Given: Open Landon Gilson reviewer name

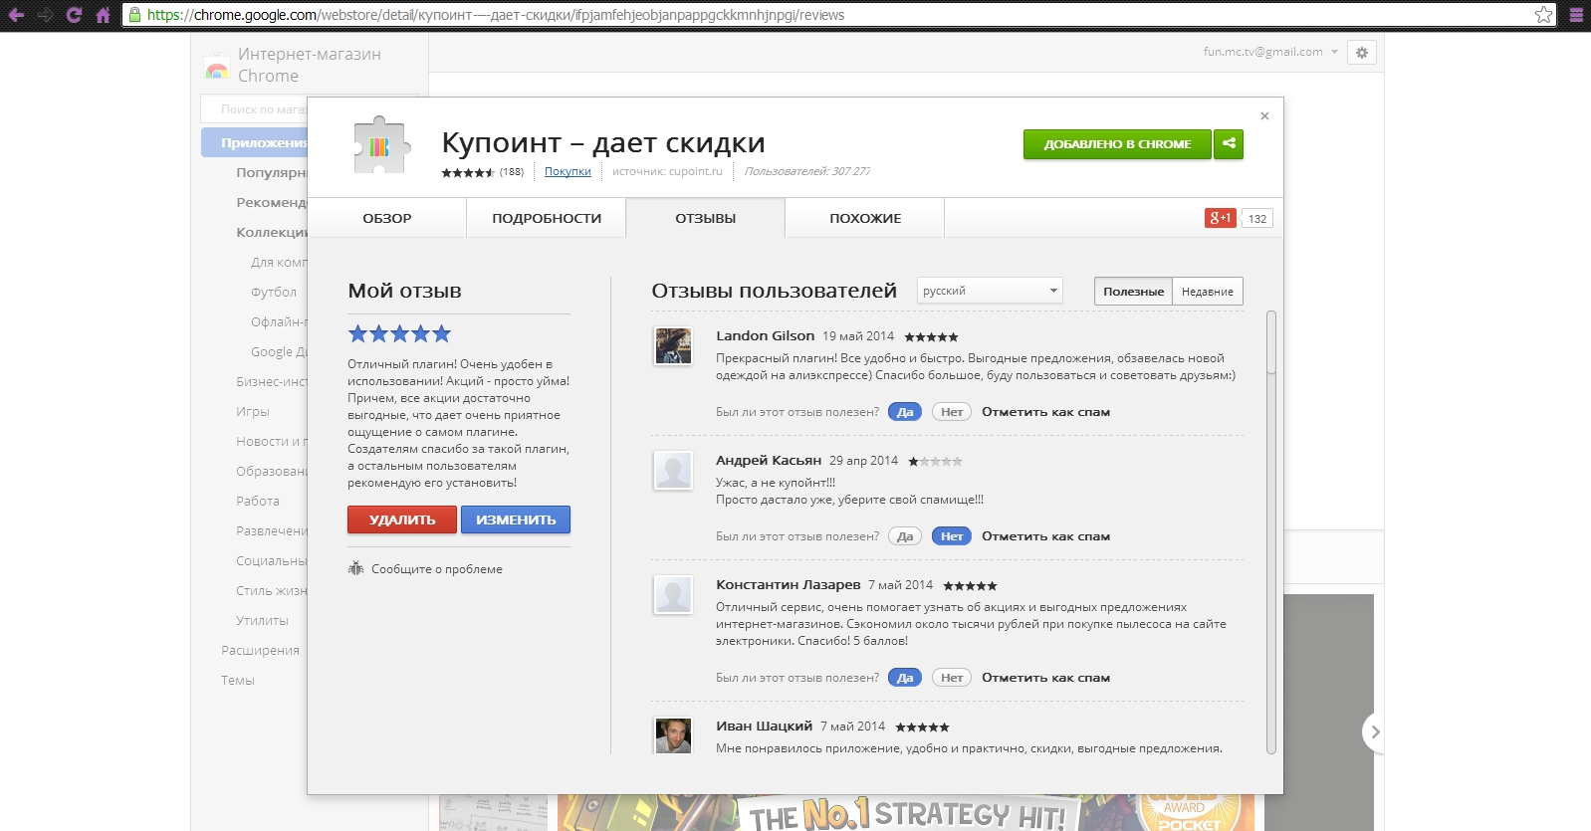Looking at the screenshot, I should coord(765,335).
